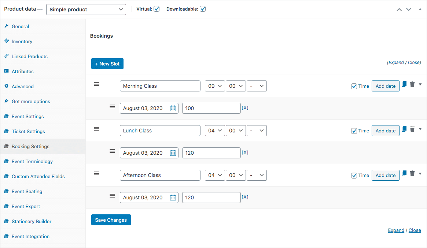Toggle the Downloadable checkbox off
427x248 pixels.
(x=203, y=9)
